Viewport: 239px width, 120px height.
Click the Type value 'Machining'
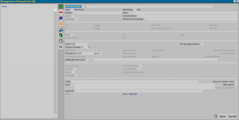tap(79, 10)
